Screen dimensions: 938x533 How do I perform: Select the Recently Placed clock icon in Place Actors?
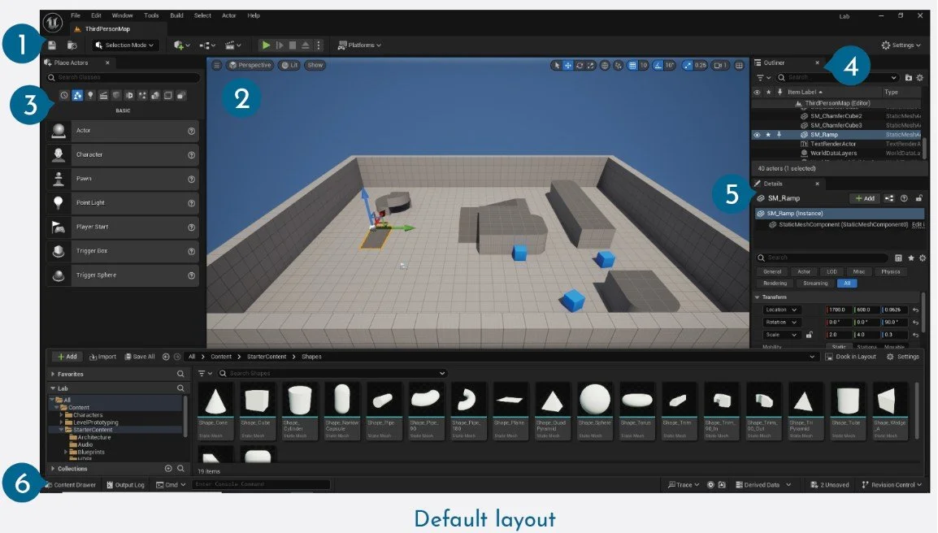64,95
